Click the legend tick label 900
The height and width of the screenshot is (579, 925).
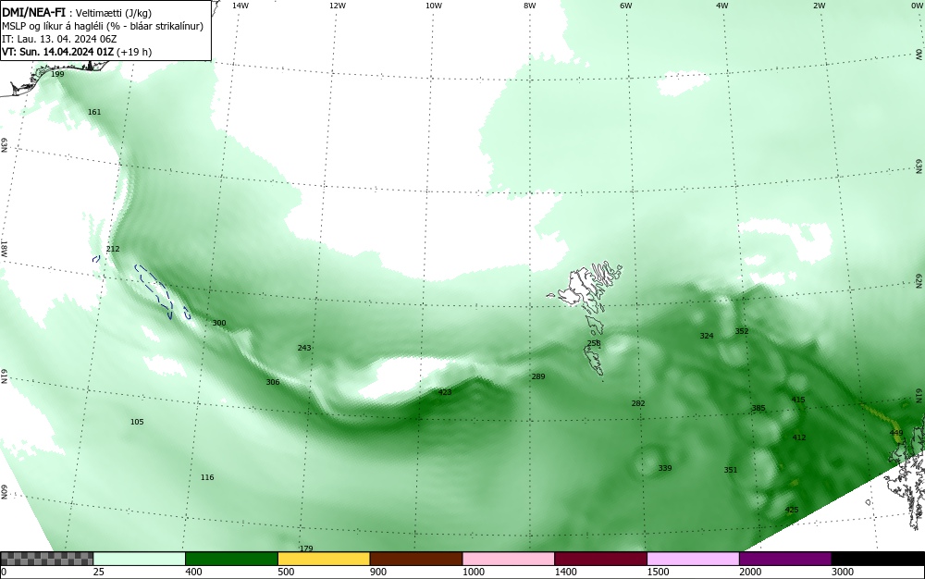378,572
